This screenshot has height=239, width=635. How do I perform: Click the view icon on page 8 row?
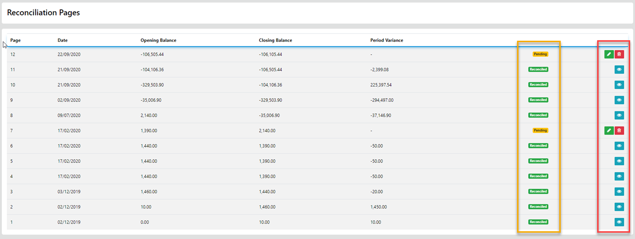619,115
